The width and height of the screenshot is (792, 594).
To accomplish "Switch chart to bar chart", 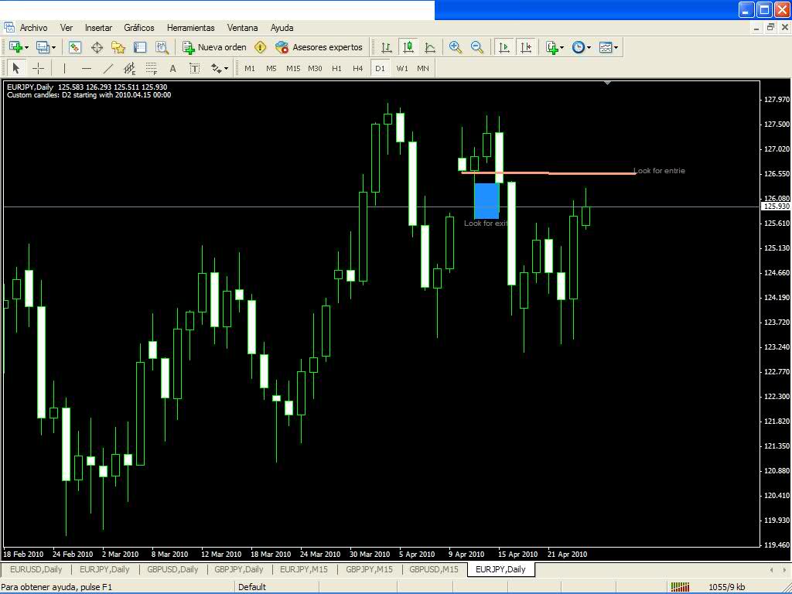I will tap(387, 47).
